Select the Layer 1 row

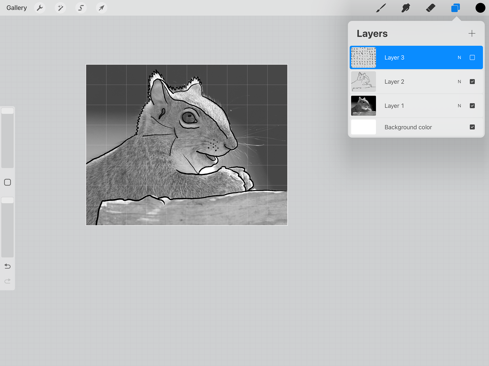(416, 106)
